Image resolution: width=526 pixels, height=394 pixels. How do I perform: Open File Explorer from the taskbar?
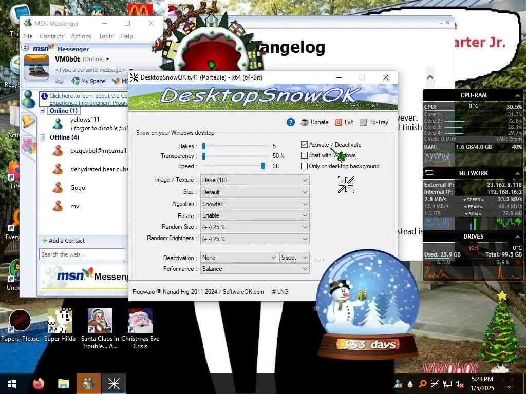pyautogui.click(x=63, y=384)
